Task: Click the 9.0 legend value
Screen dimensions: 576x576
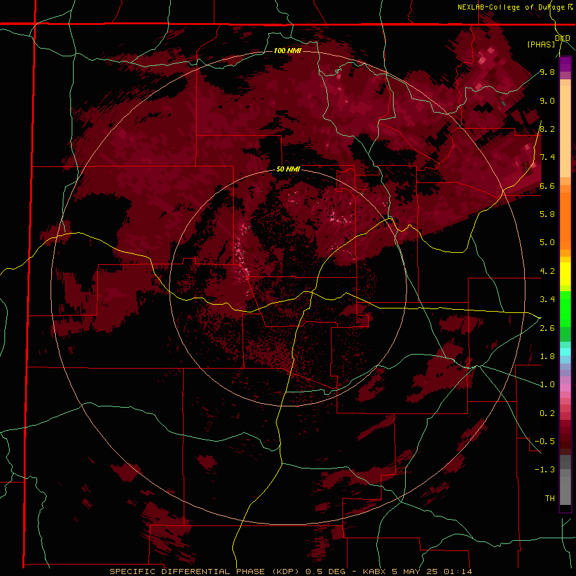Action: coord(547,100)
